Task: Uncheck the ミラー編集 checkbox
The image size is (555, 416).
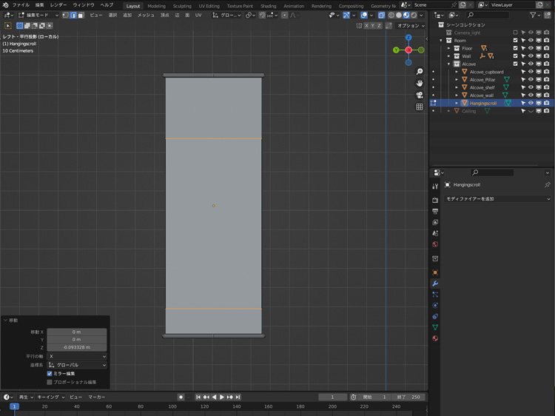Action: (50, 374)
